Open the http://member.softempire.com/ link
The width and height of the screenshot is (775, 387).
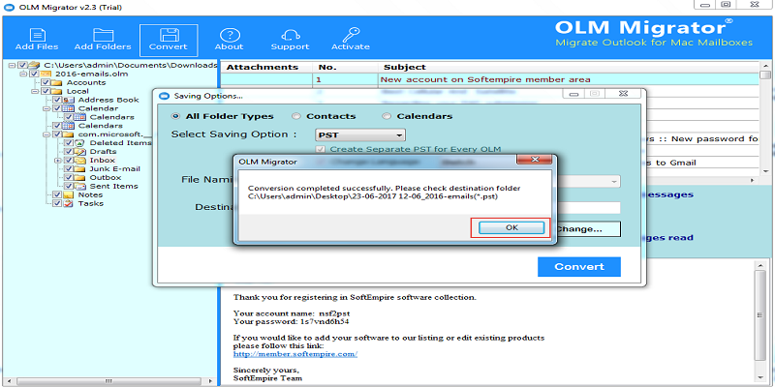295,354
